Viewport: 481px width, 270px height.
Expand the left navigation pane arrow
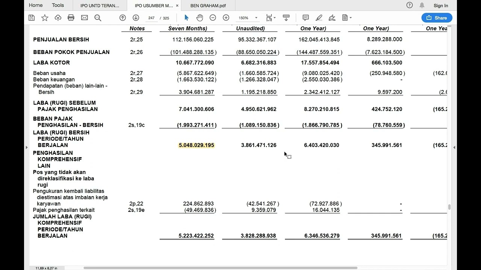coord(26,147)
